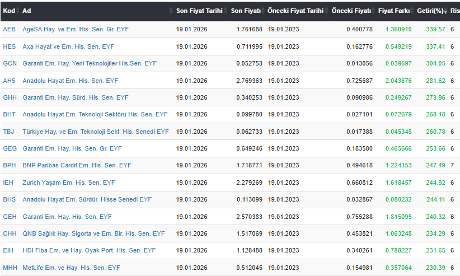
Task: Click Zurich Yaşam Em. His. Sen. EYF
Action: click(68, 183)
